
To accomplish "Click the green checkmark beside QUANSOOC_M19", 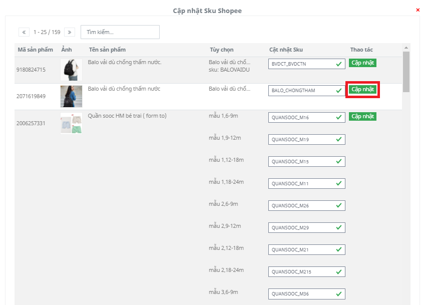I will click(339, 139).
